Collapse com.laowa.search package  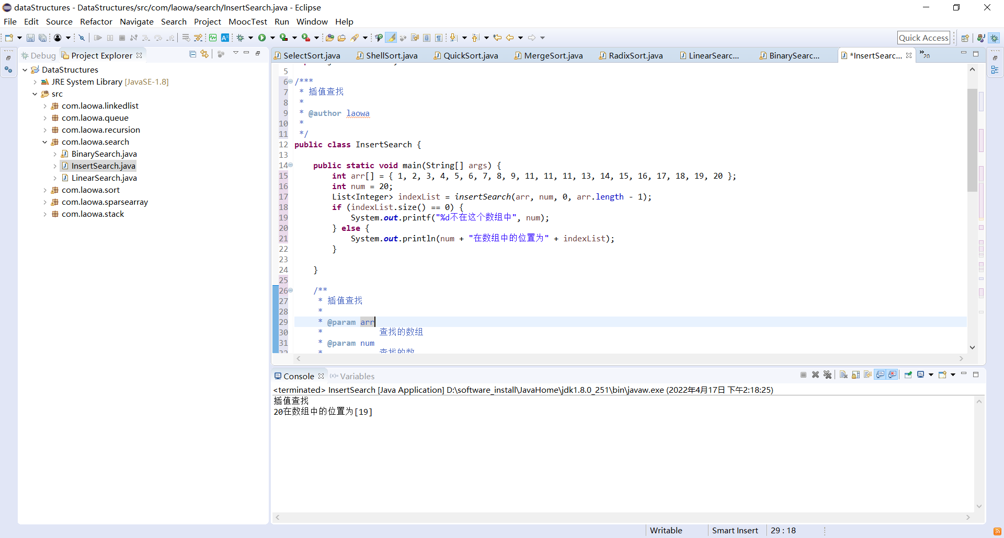click(45, 142)
